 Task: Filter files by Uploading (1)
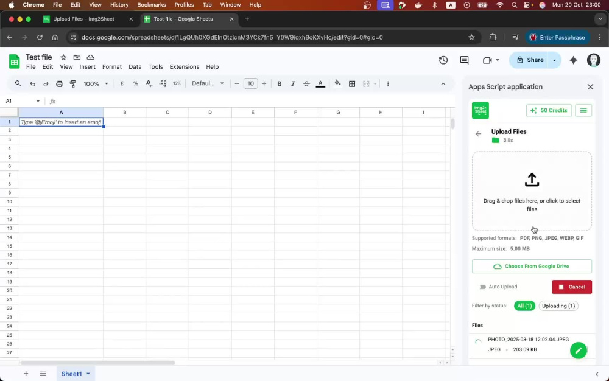pyautogui.click(x=558, y=306)
